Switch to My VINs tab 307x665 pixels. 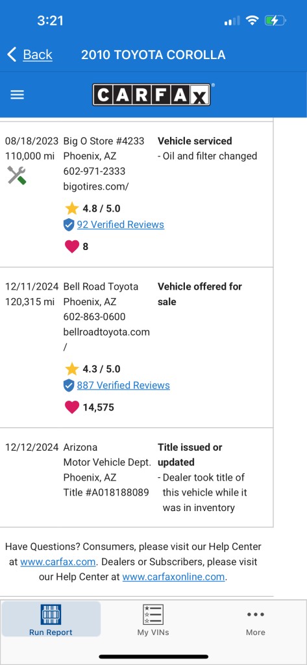pyautogui.click(x=153, y=619)
